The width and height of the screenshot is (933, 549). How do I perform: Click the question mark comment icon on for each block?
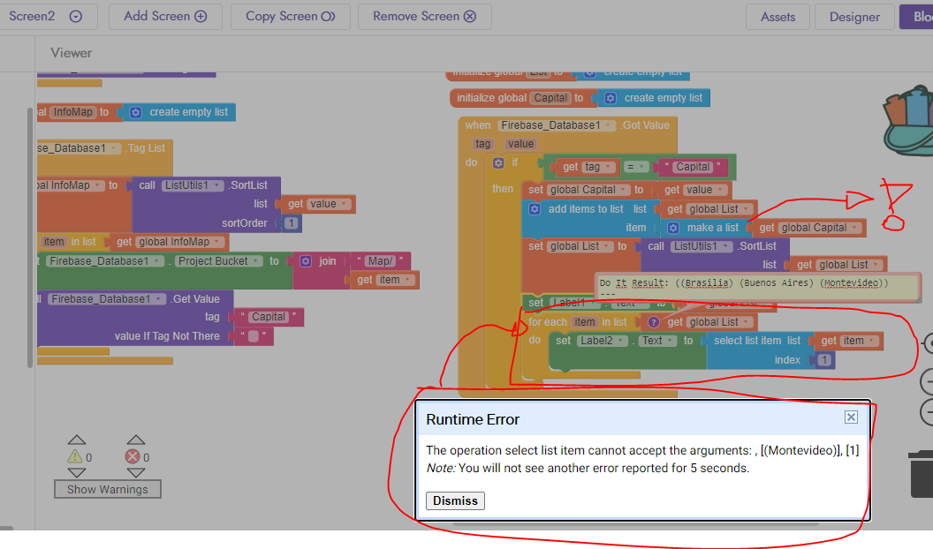pyautogui.click(x=654, y=322)
